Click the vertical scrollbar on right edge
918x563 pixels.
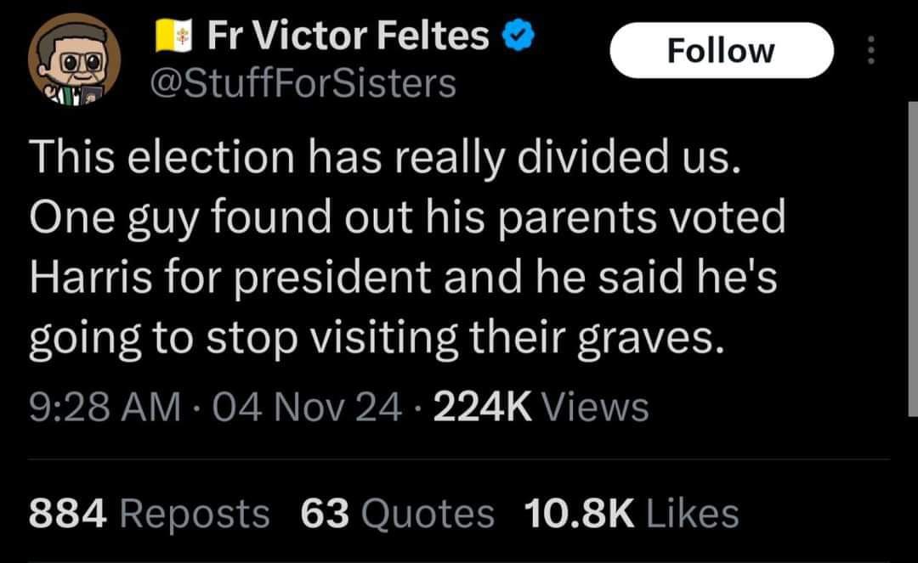tap(911, 255)
